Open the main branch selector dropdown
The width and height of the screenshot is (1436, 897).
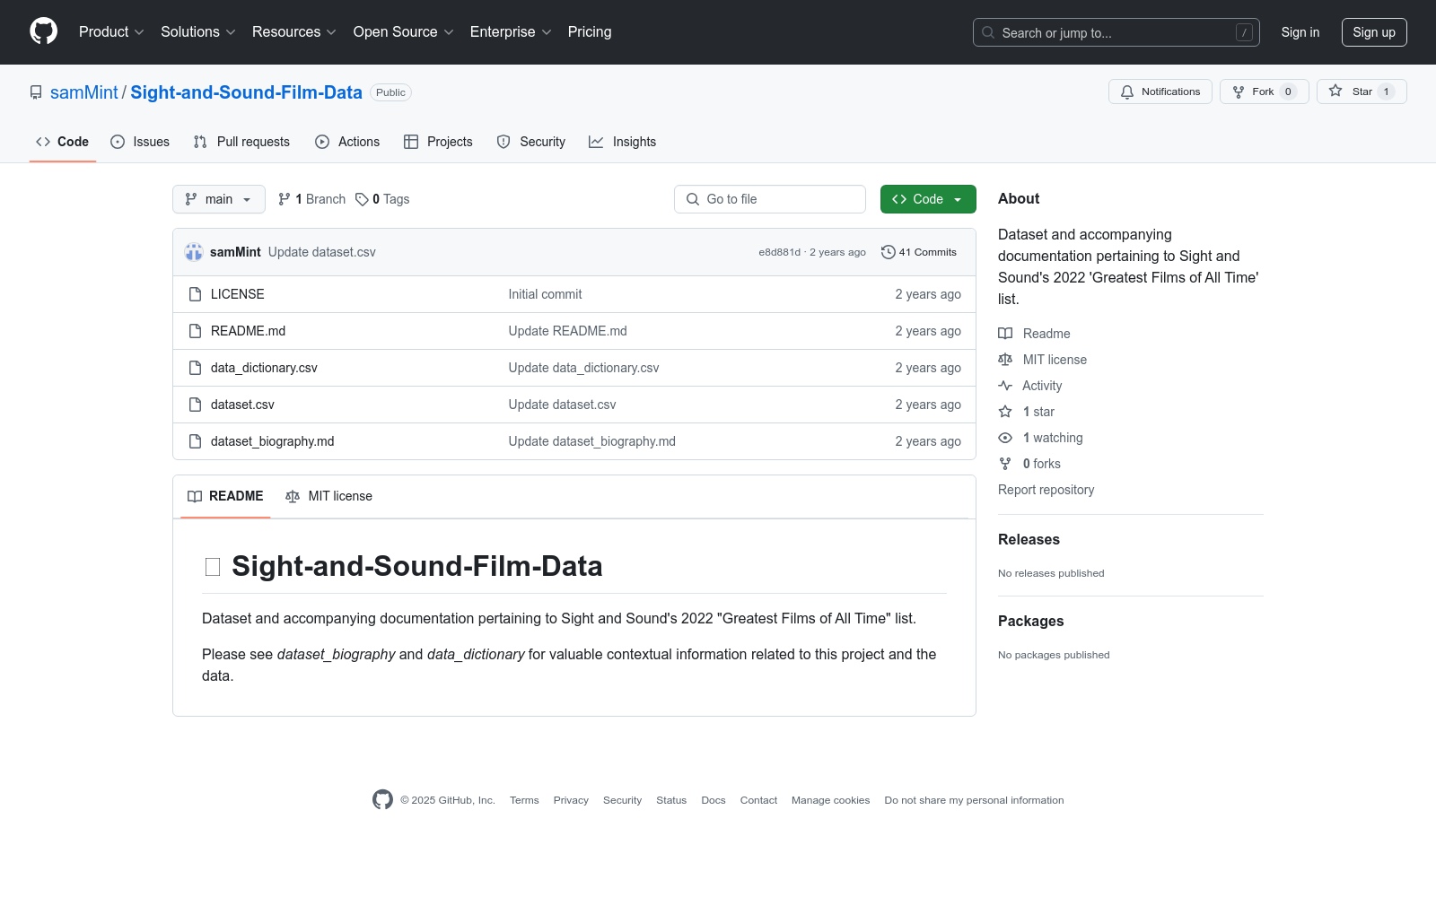coord(219,199)
